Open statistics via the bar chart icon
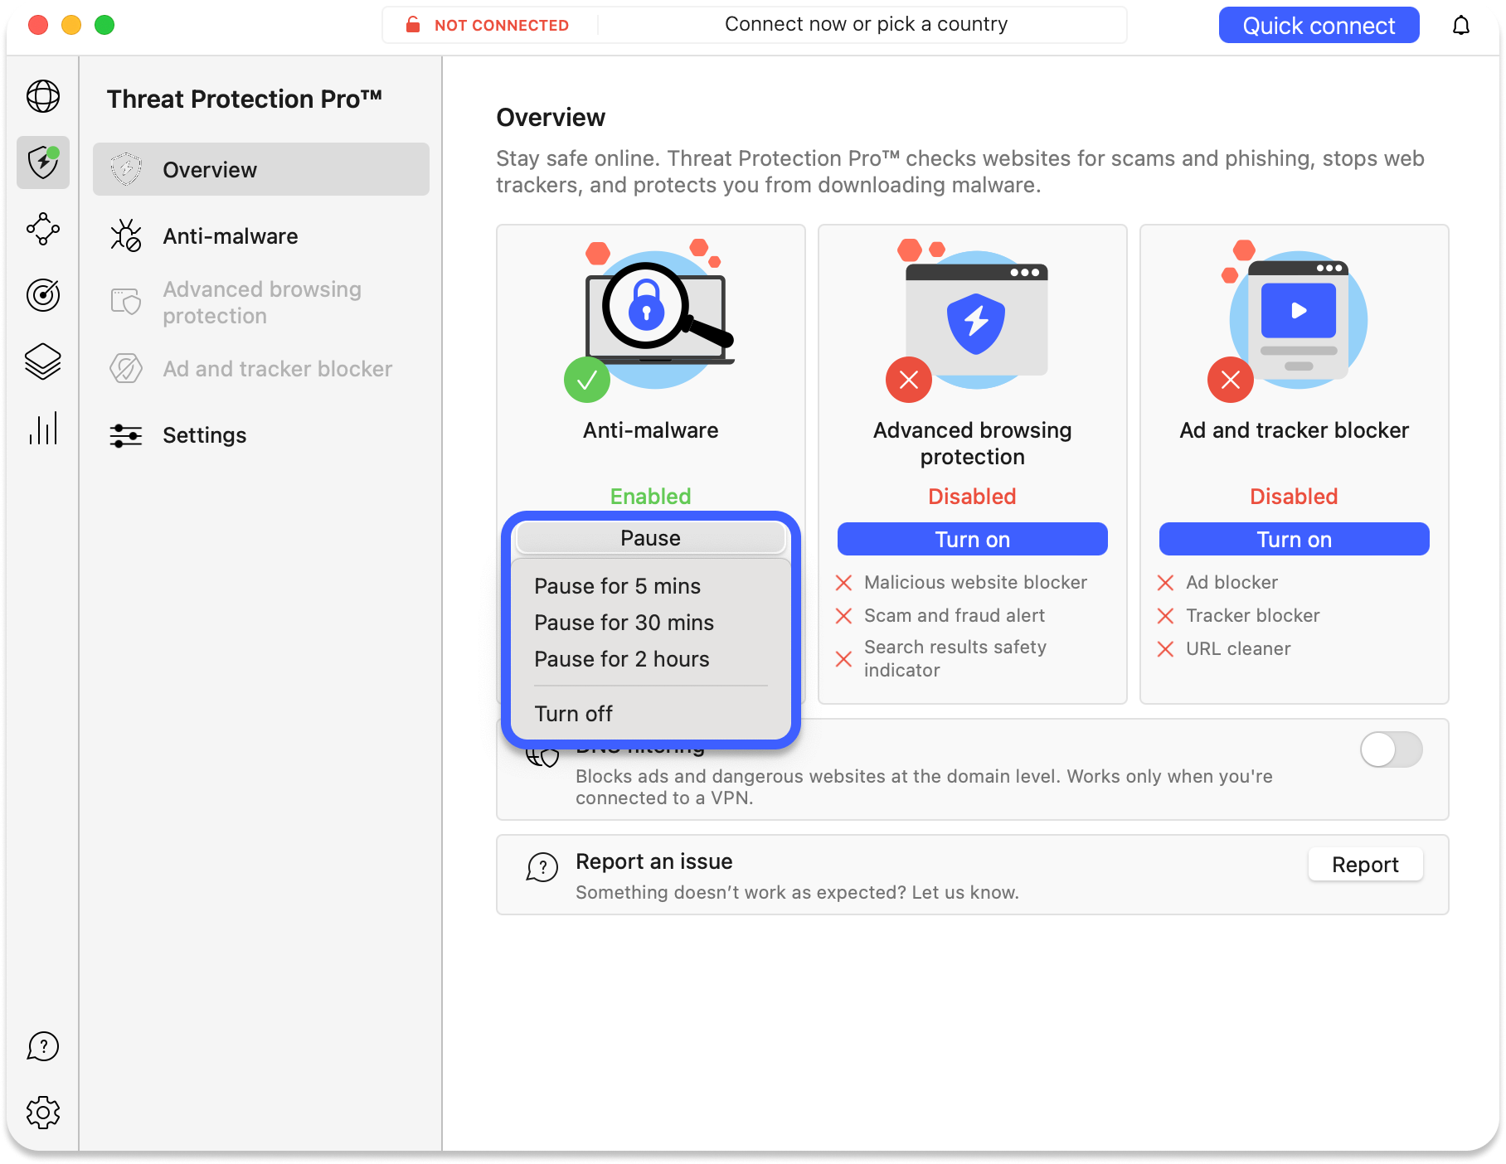This screenshot has width=1506, height=1164. (x=43, y=429)
